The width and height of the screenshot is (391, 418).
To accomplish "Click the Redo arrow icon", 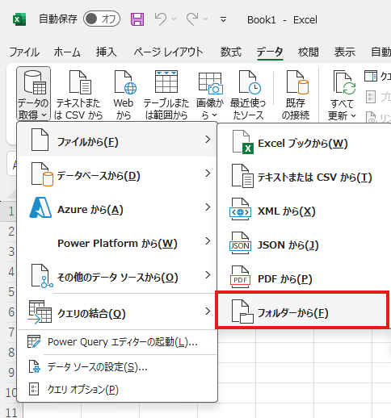I will 192,19.
